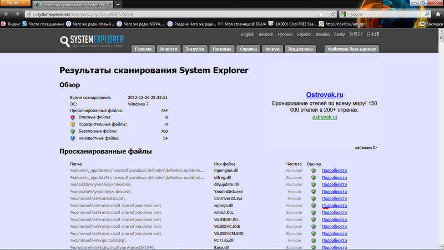Open the Моя страница @ EX.UA bookmark
The image size is (444, 250).
tap(242, 24)
